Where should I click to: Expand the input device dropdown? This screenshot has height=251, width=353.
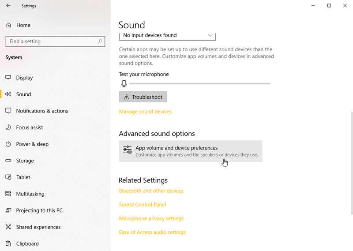pos(167,36)
